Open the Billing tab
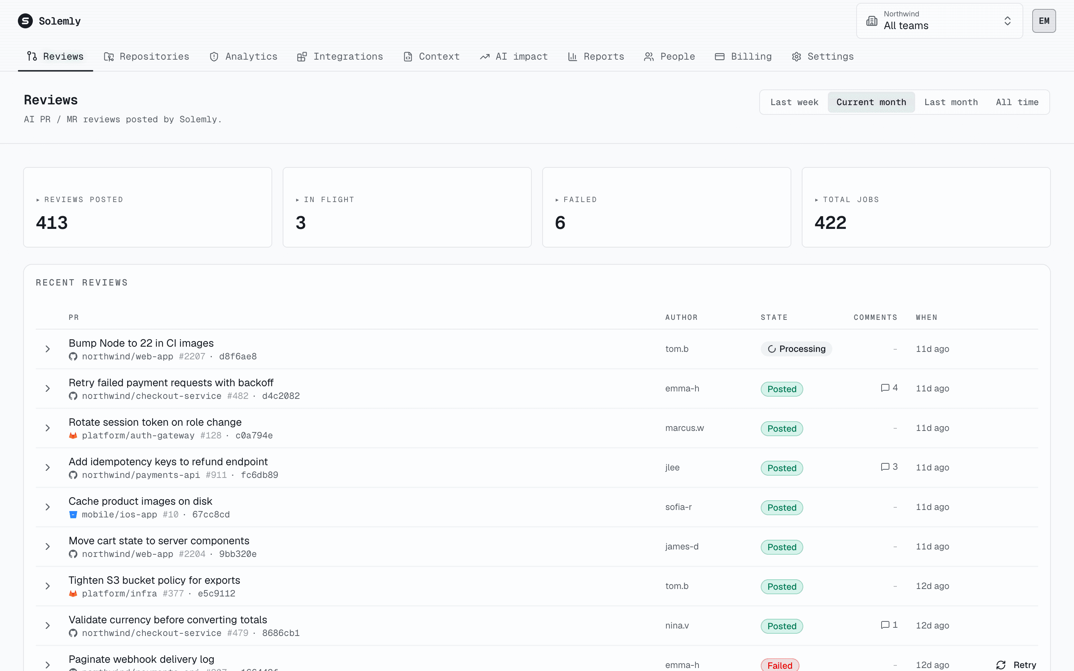1074x671 pixels. click(x=743, y=56)
